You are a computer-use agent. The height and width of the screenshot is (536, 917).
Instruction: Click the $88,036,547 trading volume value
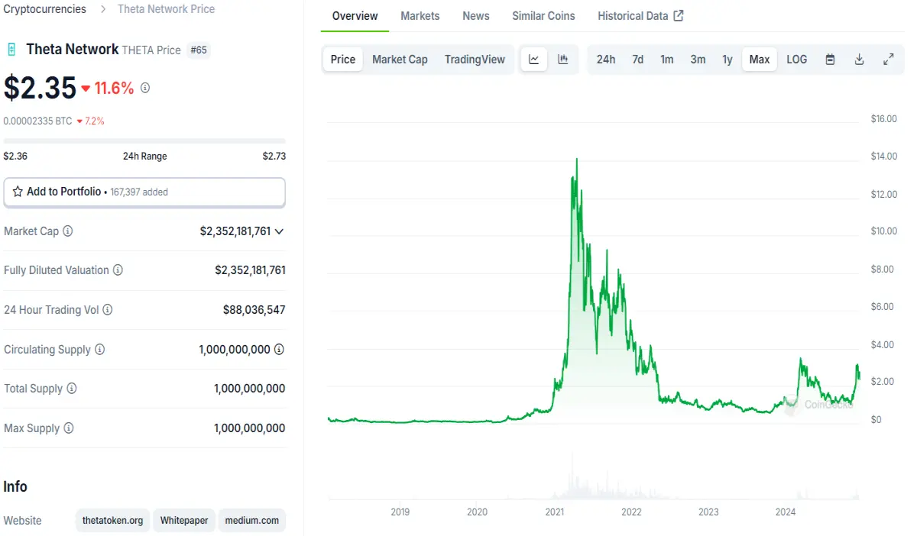pyautogui.click(x=254, y=310)
